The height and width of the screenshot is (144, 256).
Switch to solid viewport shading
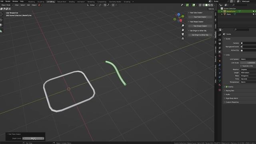point(206,5)
